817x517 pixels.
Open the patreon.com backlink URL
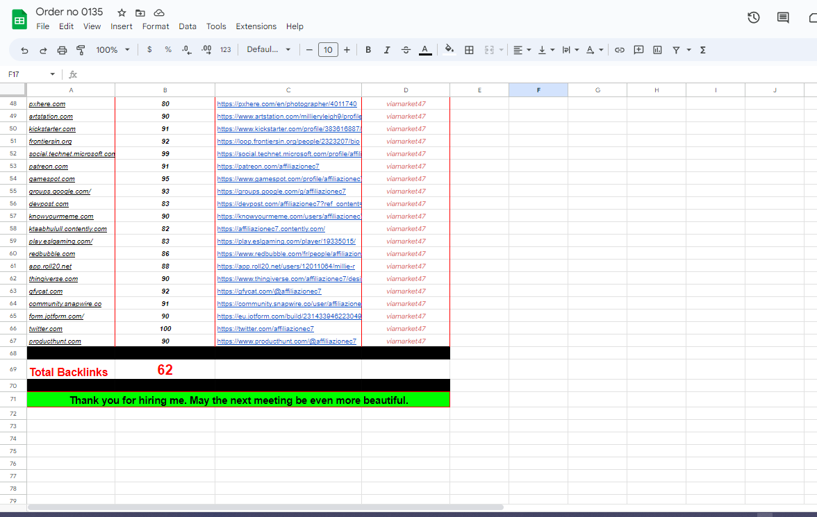point(269,166)
